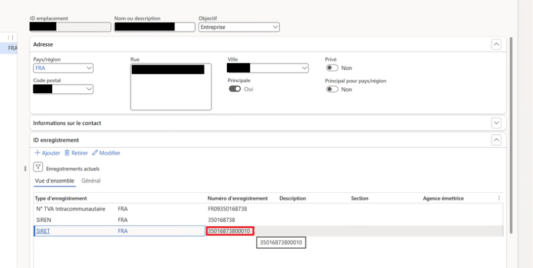Toggle the Principale switch

point(235,89)
